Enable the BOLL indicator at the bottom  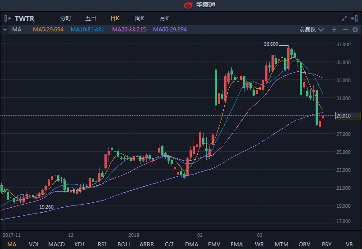tap(124, 244)
